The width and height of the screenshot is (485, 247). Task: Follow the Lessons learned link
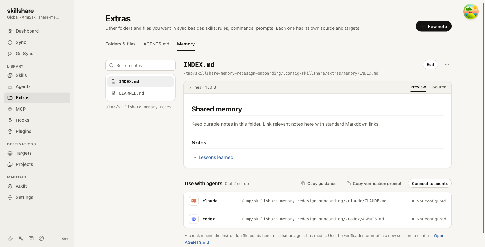(x=216, y=157)
